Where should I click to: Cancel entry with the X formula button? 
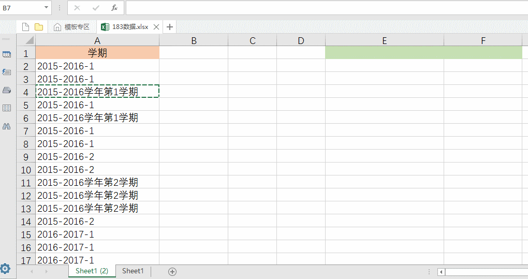pyautogui.click(x=77, y=8)
